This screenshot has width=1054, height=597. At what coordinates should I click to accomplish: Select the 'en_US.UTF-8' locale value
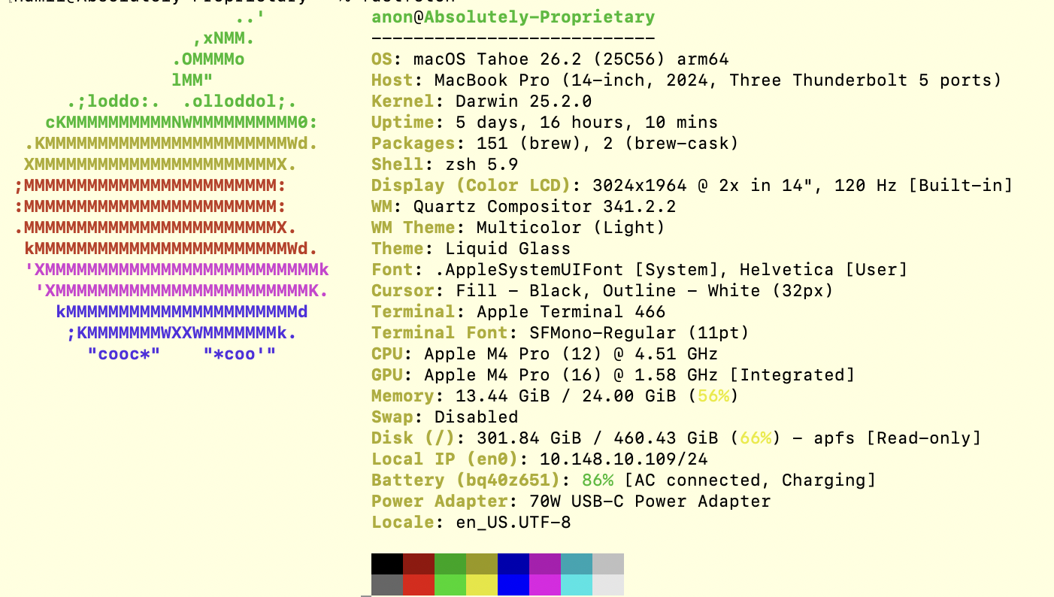click(513, 523)
